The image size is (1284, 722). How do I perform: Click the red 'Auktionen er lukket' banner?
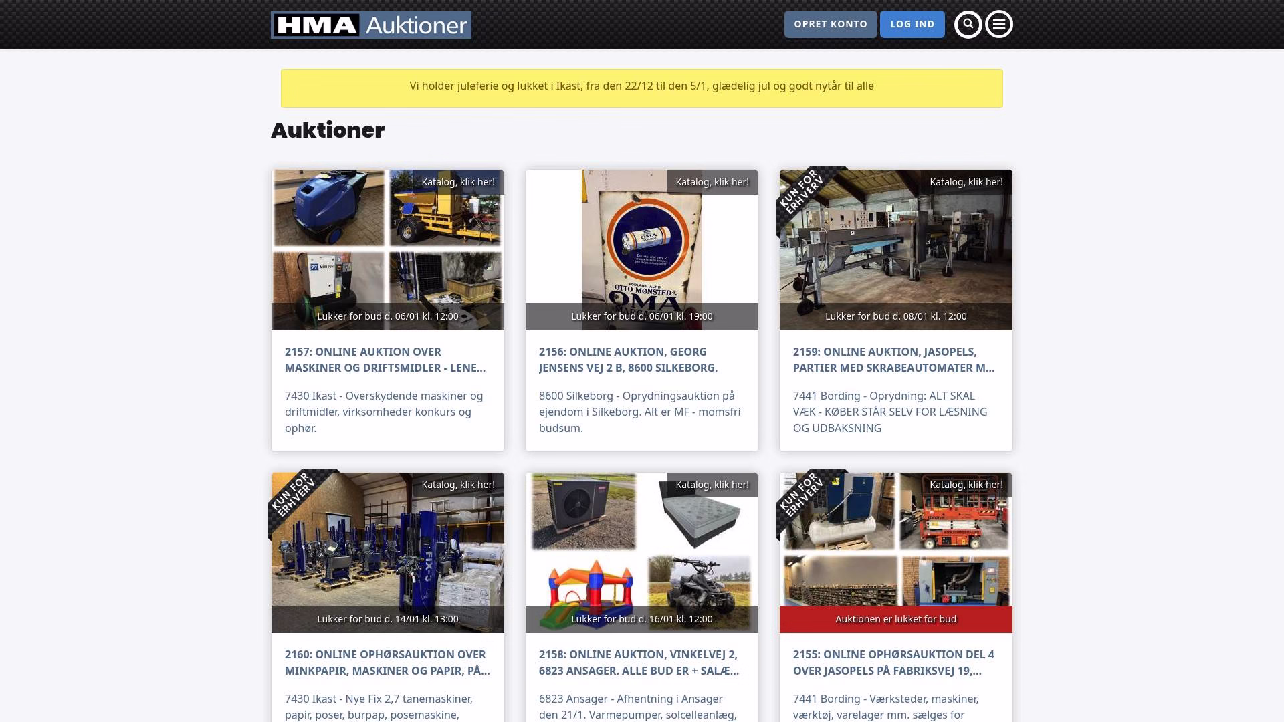[895, 619]
